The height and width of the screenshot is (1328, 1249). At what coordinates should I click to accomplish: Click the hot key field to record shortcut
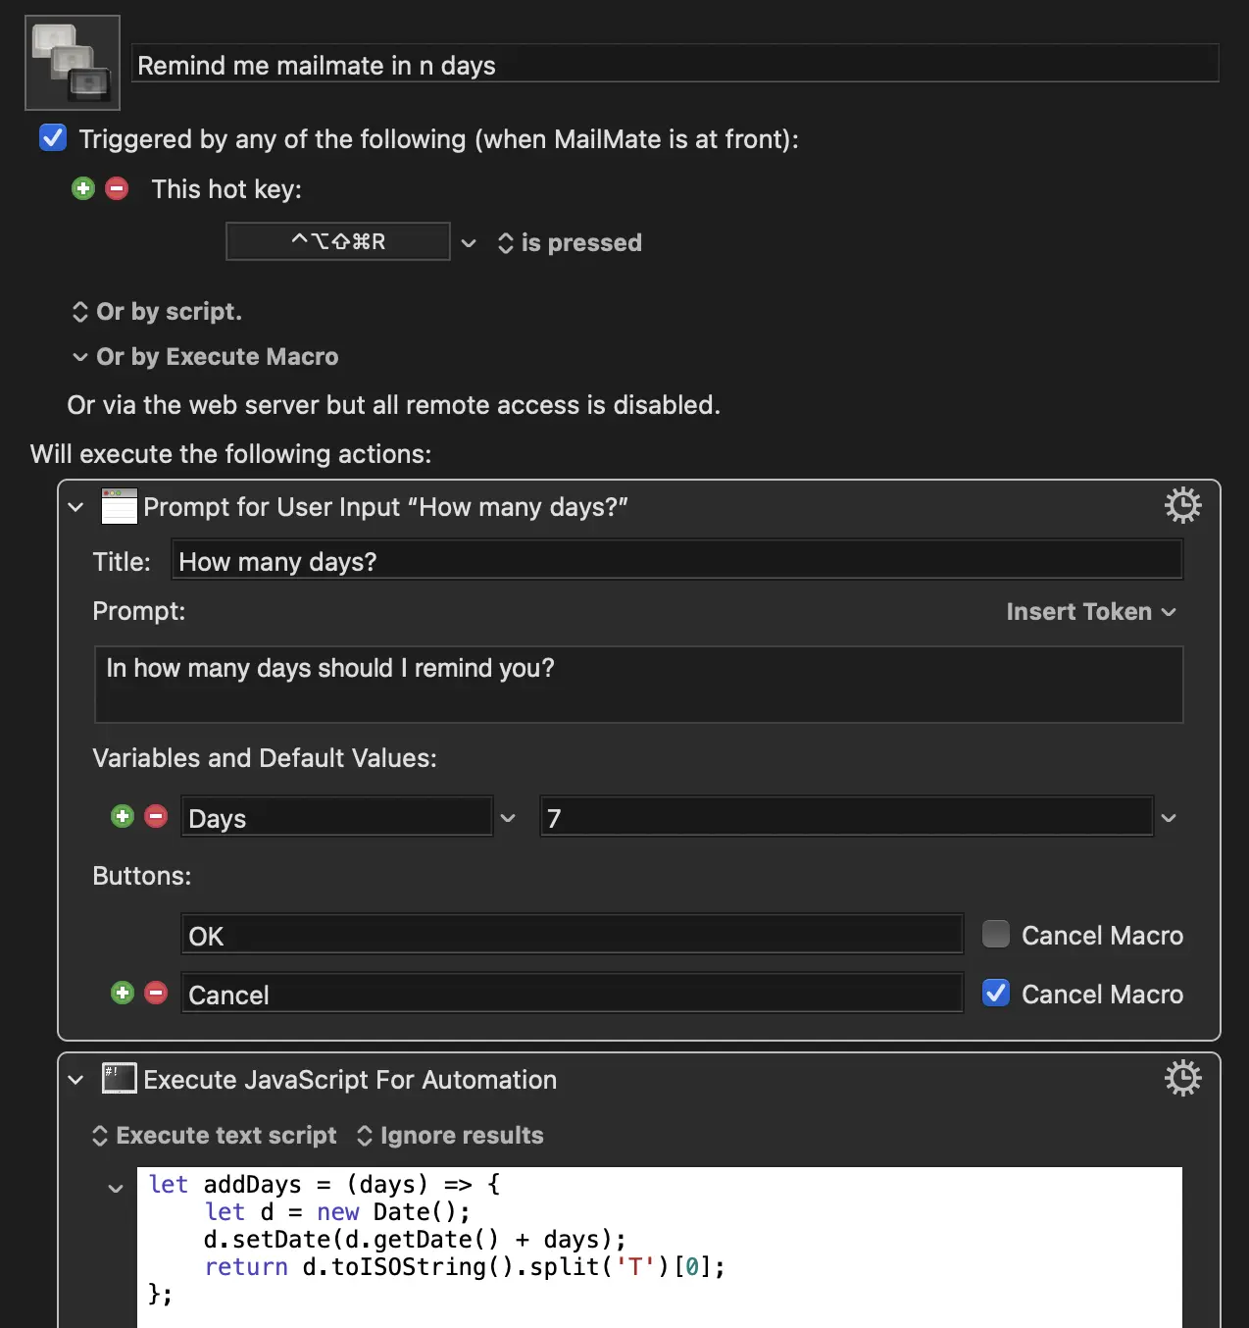click(x=338, y=241)
